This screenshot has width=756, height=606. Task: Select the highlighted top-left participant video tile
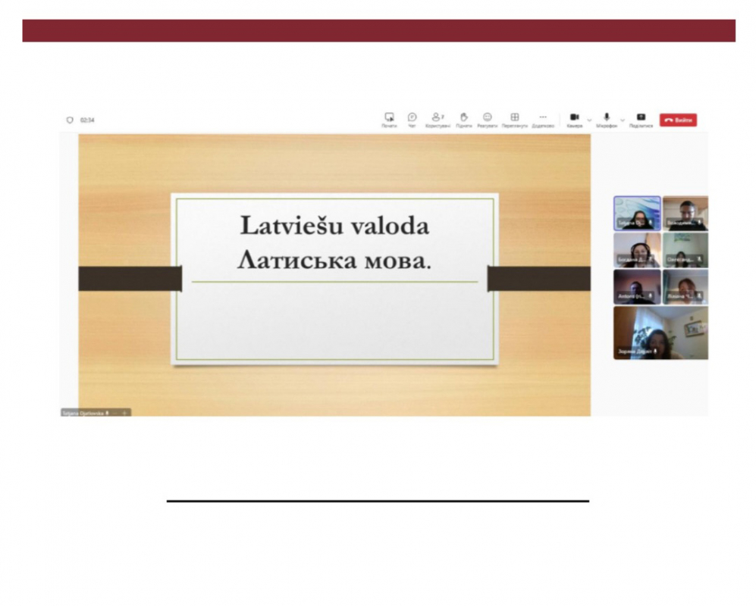[637, 213]
